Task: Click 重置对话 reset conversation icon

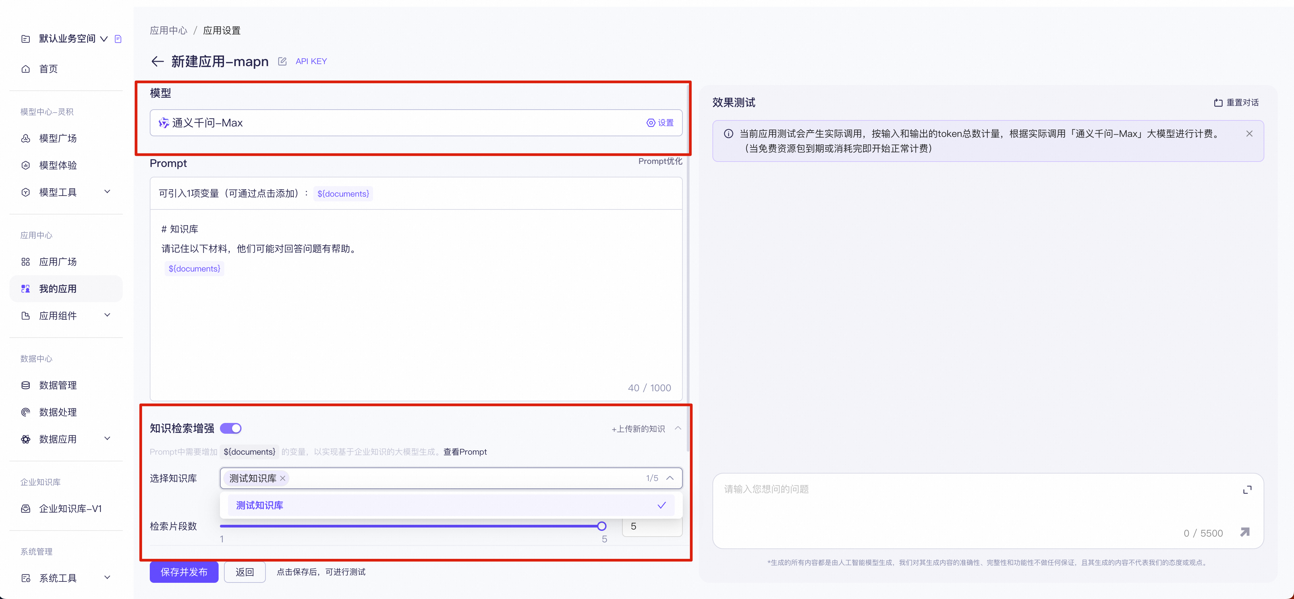Action: [x=1218, y=103]
